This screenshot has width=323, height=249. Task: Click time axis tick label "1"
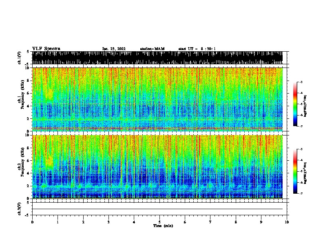click(x=58, y=222)
